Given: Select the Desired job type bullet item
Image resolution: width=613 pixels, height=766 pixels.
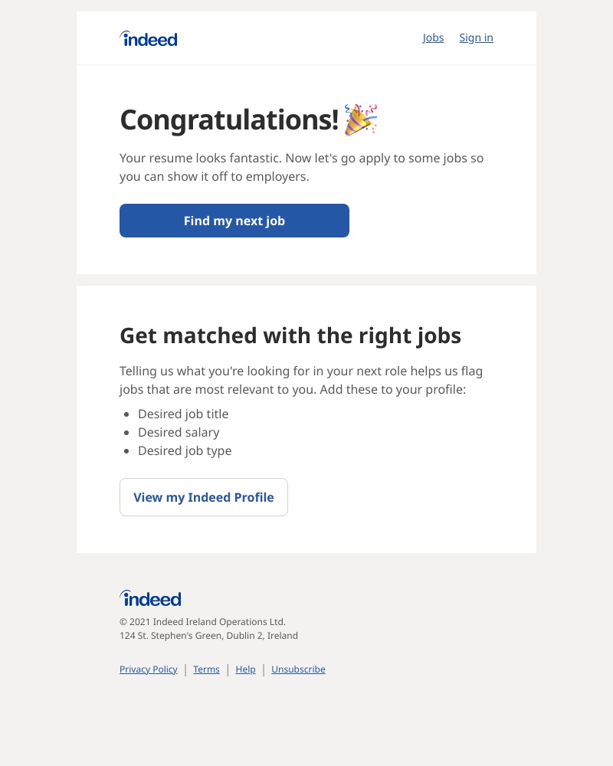Looking at the screenshot, I should [185, 450].
